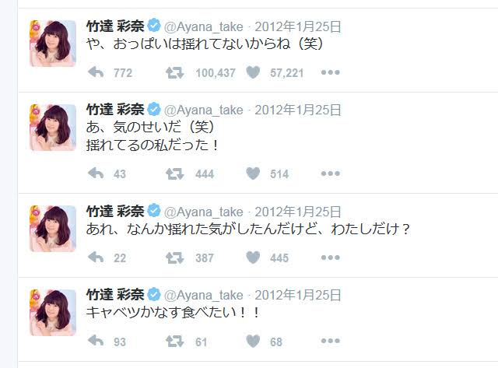This screenshot has height=368, width=498.
Task: Retweet the tweet with 61 retweets
Action: (174, 342)
